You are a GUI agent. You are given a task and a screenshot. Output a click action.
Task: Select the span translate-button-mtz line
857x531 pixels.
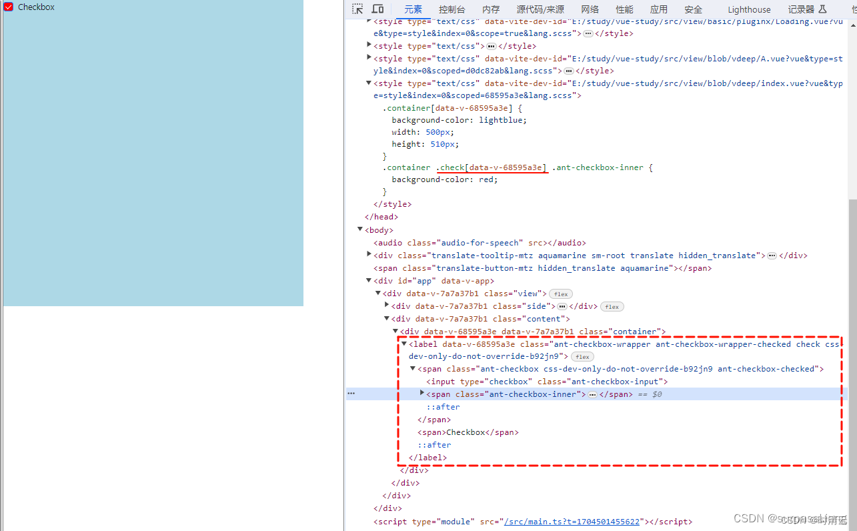pos(542,268)
